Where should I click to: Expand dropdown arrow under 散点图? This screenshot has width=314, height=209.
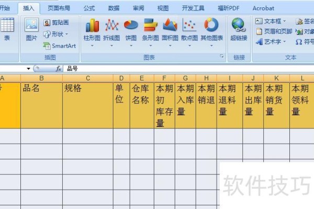point(189,46)
